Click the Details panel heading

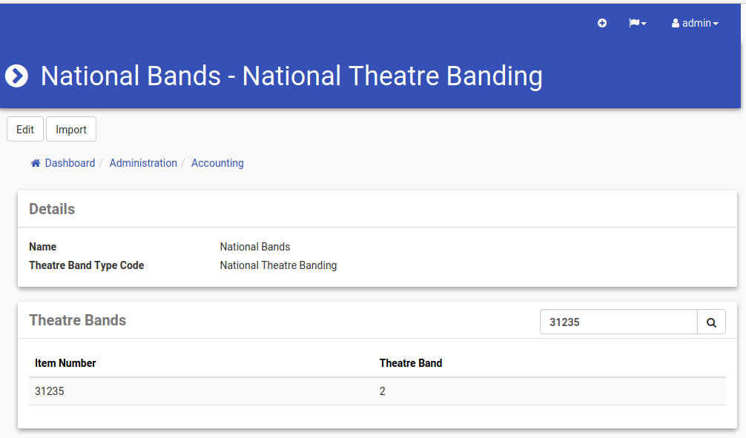click(x=52, y=209)
